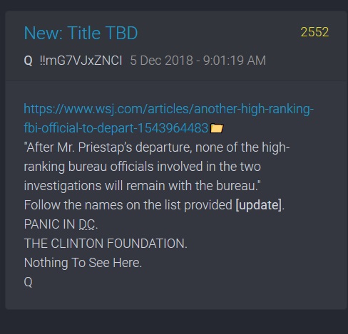Image resolution: width=348 pixels, height=334 pixels.
Task: Click the quote starting "After Mr. Priestap's departure"
Action: pos(157,147)
